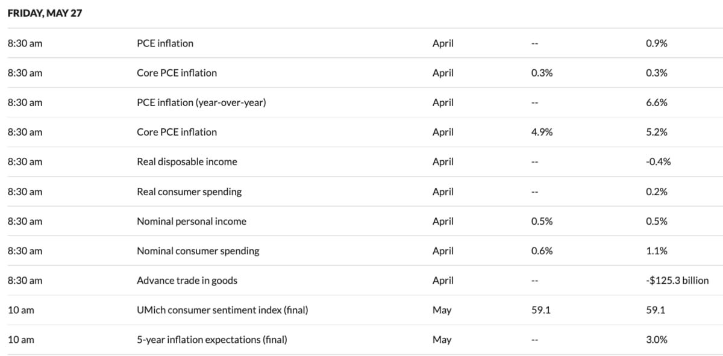The width and height of the screenshot is (723, 356).
Task: Click the 10 am time for UMich sentiment
Action: [21, 310]
